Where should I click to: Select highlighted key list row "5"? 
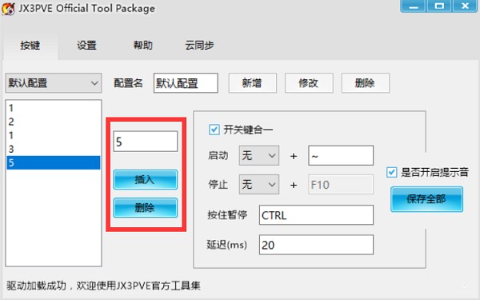tap(54, 162)
